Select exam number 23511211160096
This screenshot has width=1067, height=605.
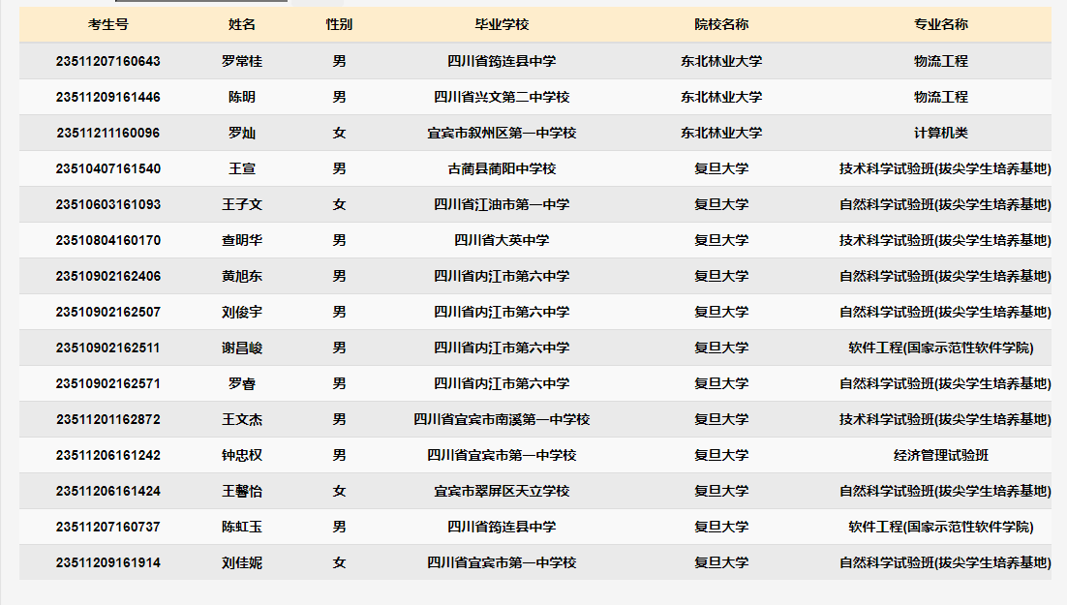[108, 133]
